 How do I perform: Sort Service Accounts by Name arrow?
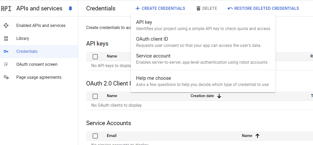click(257, 136)
